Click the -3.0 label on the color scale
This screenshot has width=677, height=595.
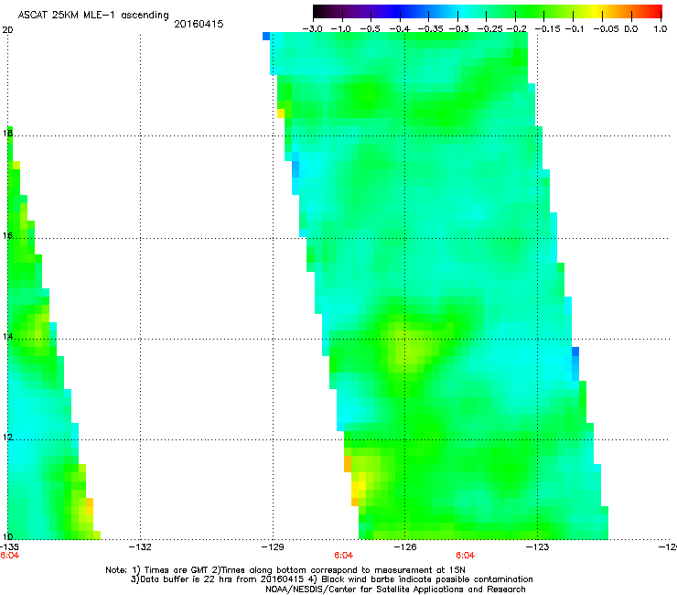313,29
